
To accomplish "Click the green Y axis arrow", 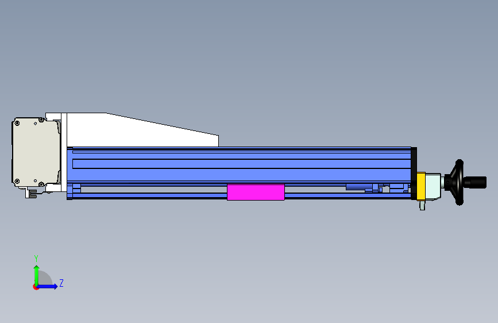I will tap(37, 275).
